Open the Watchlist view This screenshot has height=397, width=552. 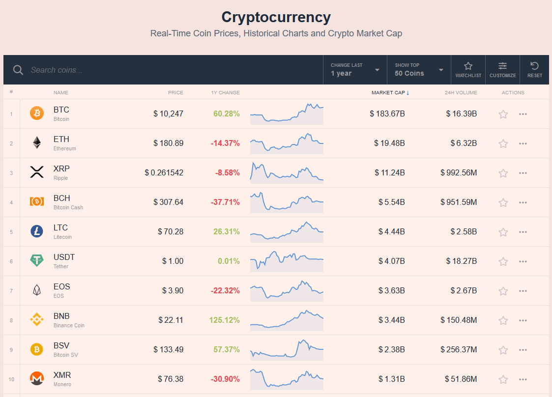point(468,70)
